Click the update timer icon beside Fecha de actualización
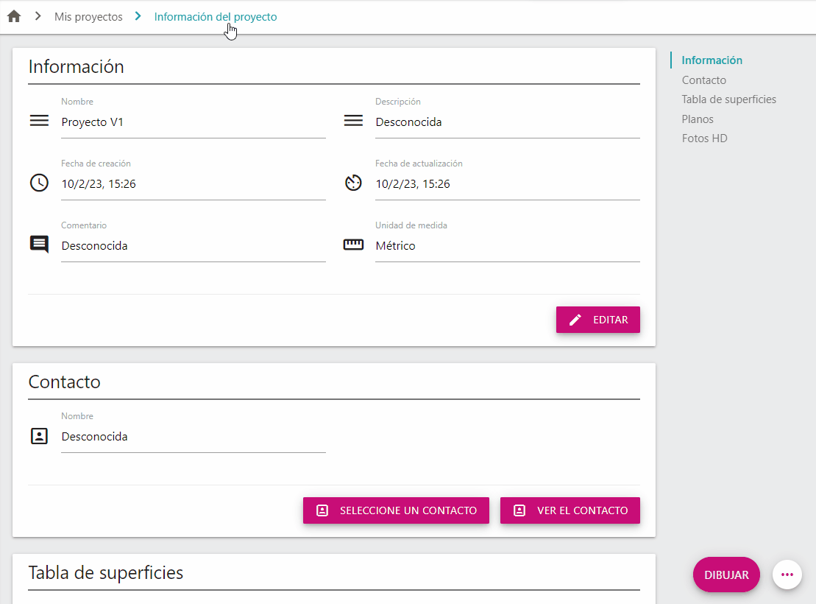The image size is (816, 604). point(353,183)
